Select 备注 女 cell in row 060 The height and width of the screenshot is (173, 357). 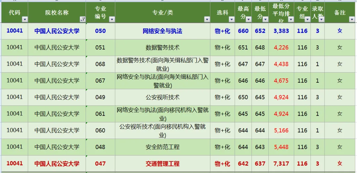tap(340, 130)
